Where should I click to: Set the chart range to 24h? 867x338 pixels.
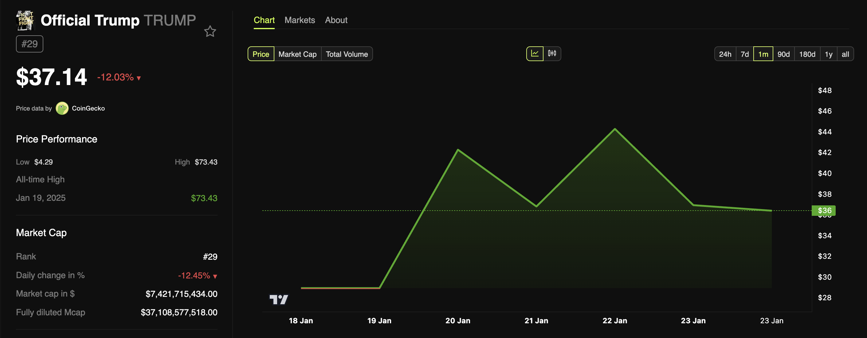point(725,54)
